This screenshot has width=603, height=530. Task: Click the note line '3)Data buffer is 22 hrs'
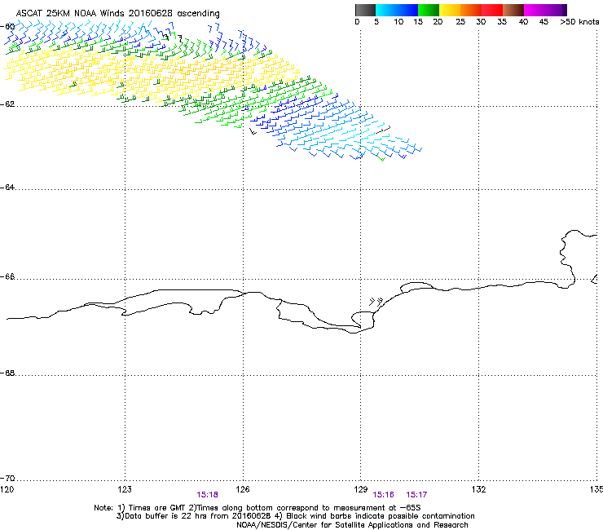pos(295,516)
